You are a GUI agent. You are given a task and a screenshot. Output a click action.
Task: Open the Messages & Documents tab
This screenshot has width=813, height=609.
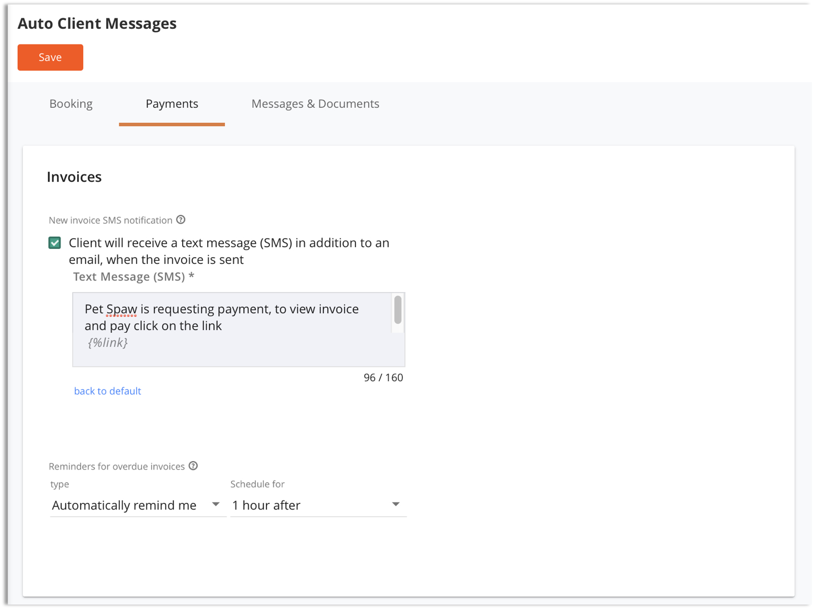pyautogui.click(x=315, y=104)
